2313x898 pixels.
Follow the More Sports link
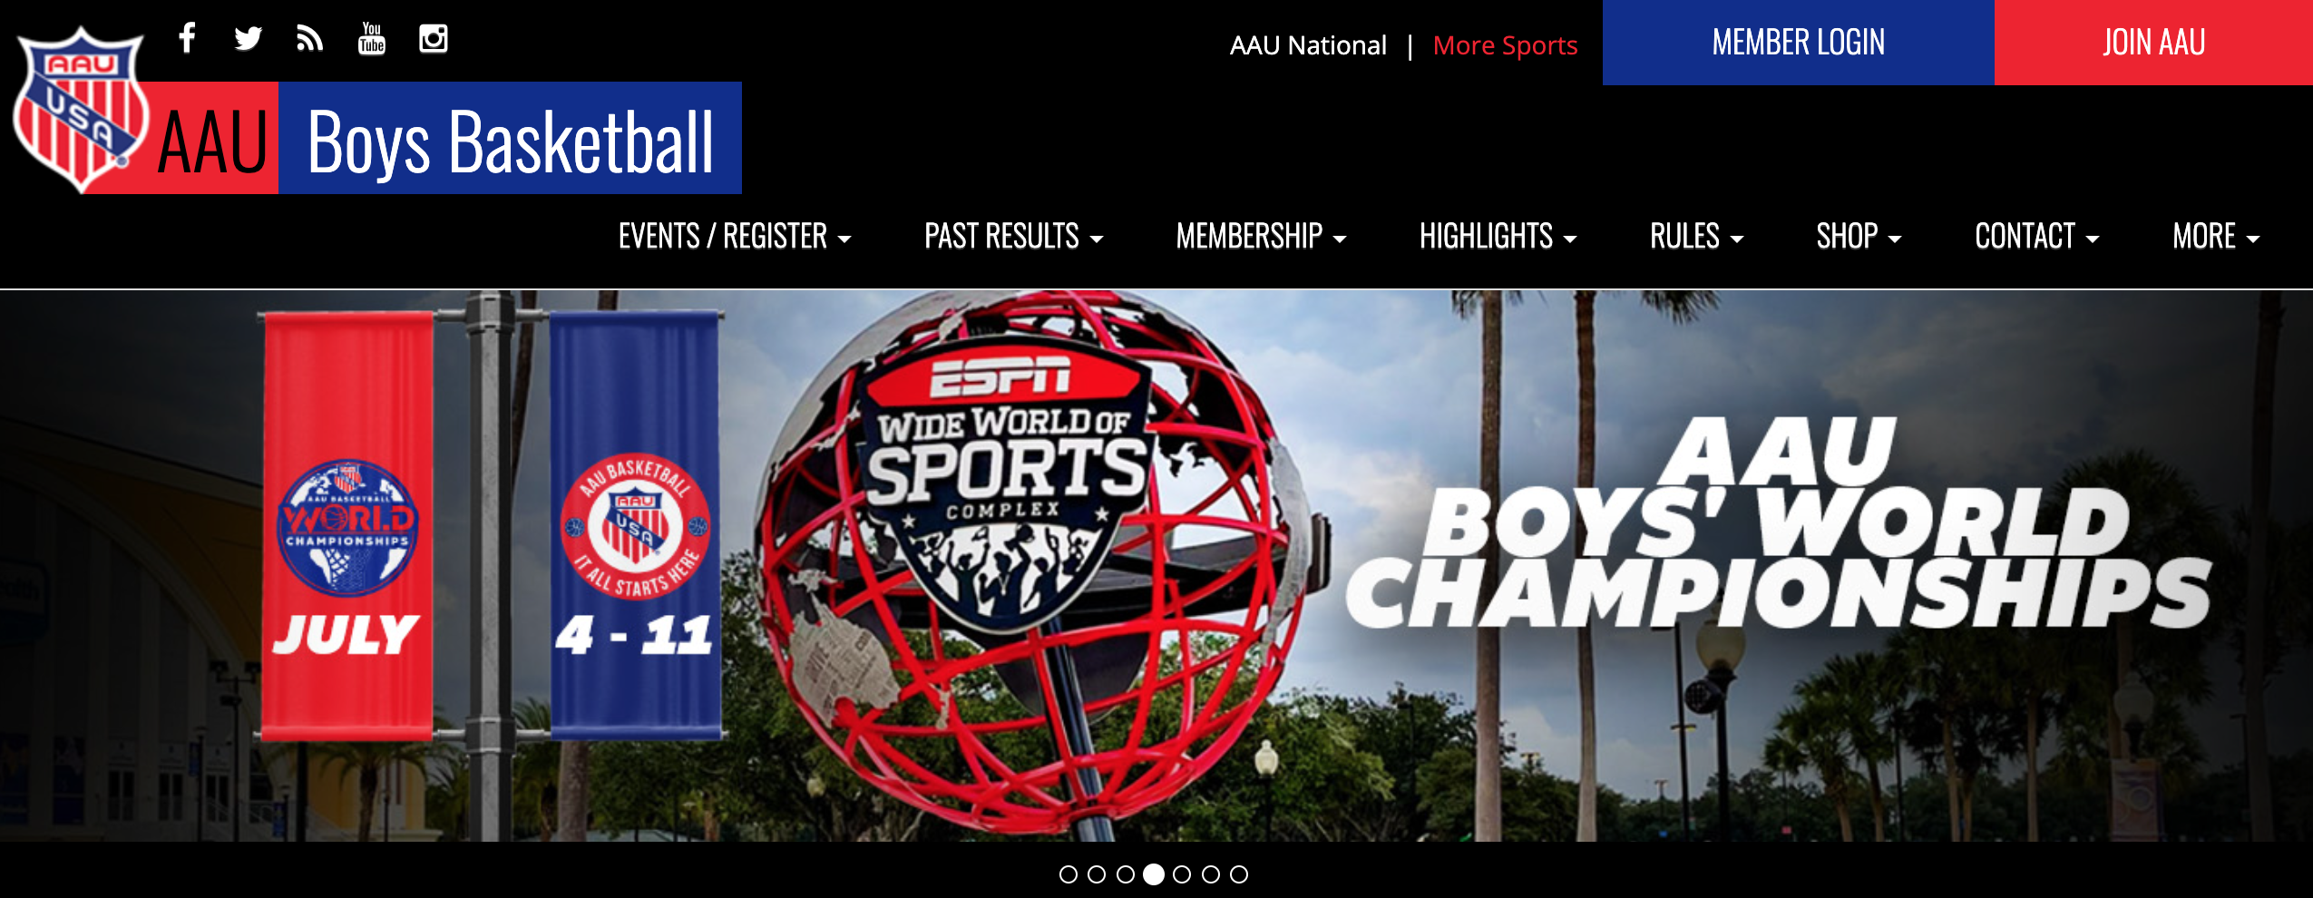tap(1505, 45)
